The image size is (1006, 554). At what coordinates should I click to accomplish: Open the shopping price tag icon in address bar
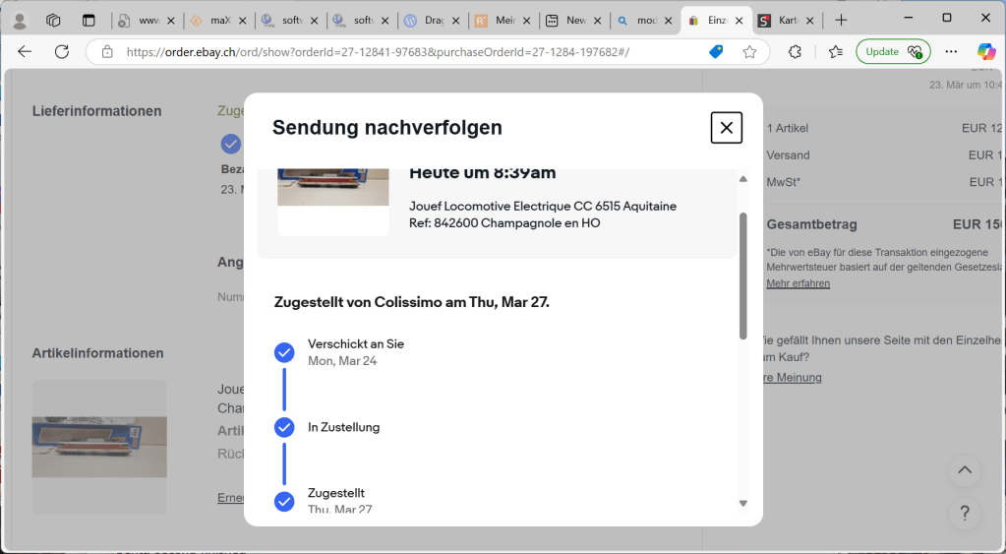pos(717,52)
